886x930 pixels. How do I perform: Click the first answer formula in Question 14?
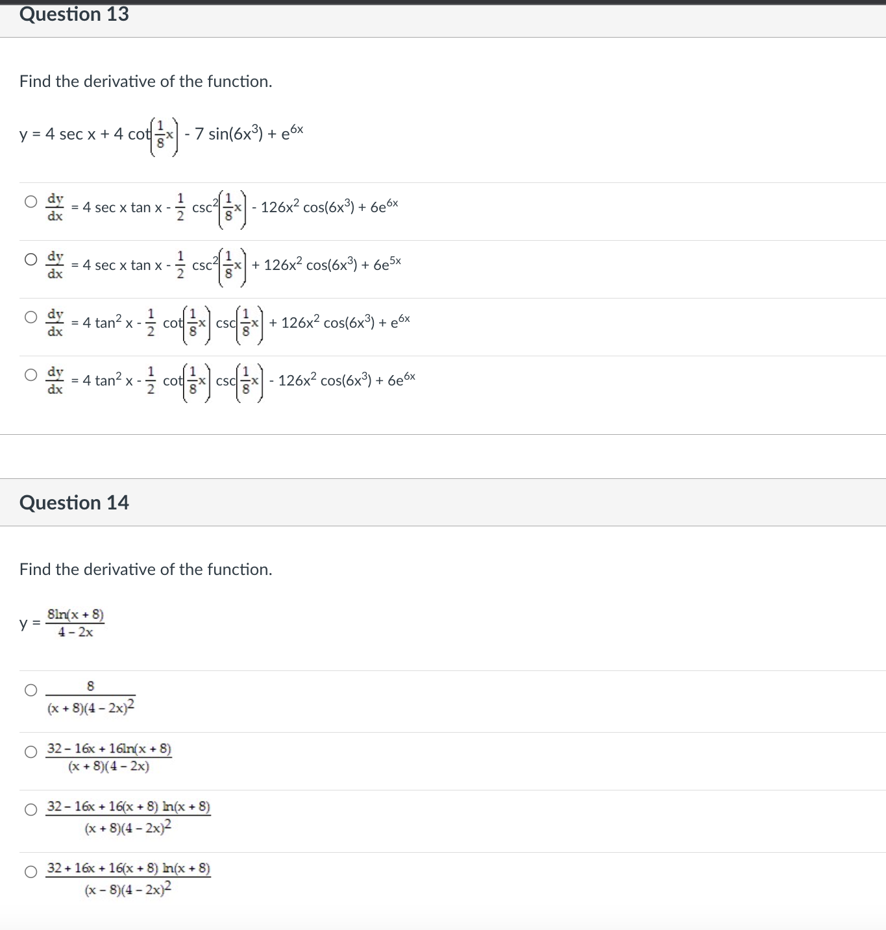coord(90,696)
